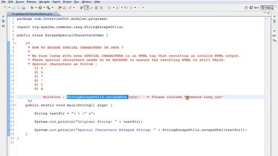278x156 pixels.
Task: Expand the Search toolbar dropdown arrow
Action: pyautogui.click(x=74, y=8)
